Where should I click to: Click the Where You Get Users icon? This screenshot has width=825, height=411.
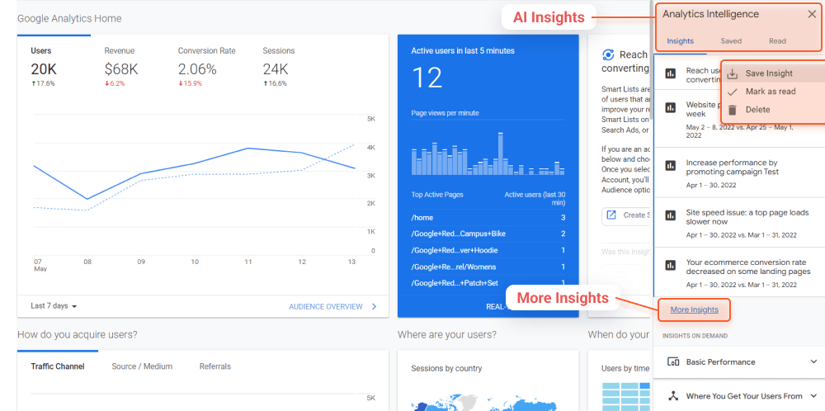click(673, 396)
